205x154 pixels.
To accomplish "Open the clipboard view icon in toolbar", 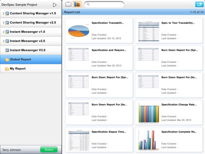I will 68,4.
